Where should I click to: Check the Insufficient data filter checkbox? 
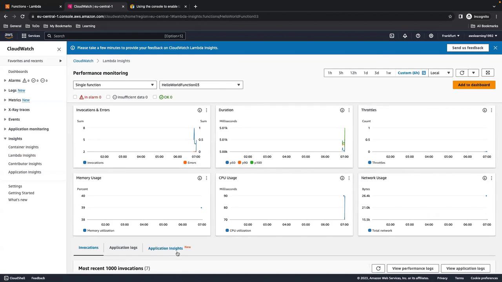coord(108,97)
